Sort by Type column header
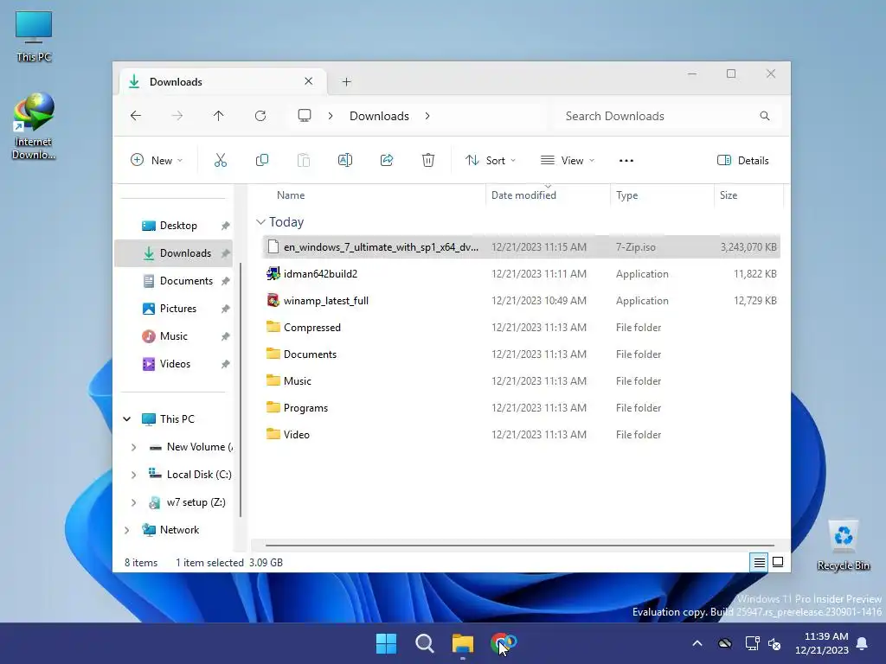Viewport: 886px width, 664px height. pyautogui.click(x=662, y=195)
